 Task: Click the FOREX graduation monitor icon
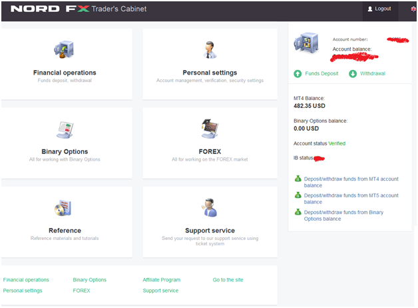[x=210, y=129]
